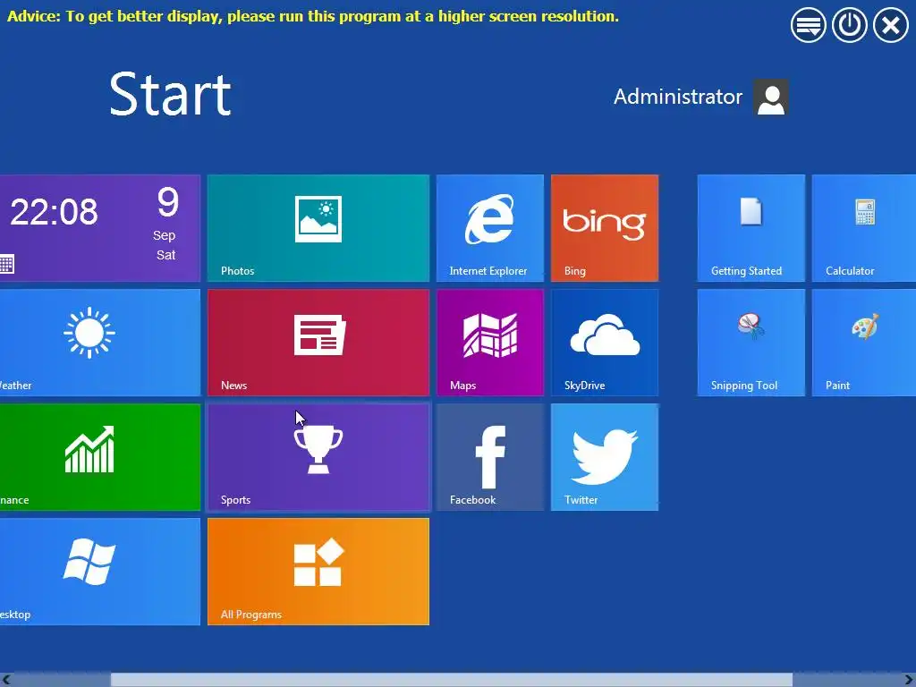Open the News tile
The width and height of the screenshot is (916, 687).
tap(318, 343)
